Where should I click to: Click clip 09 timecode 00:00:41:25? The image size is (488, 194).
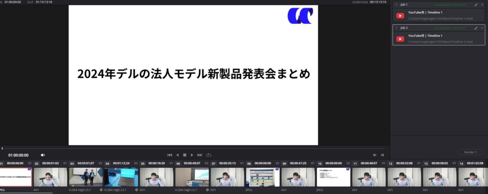coord(298,163)
